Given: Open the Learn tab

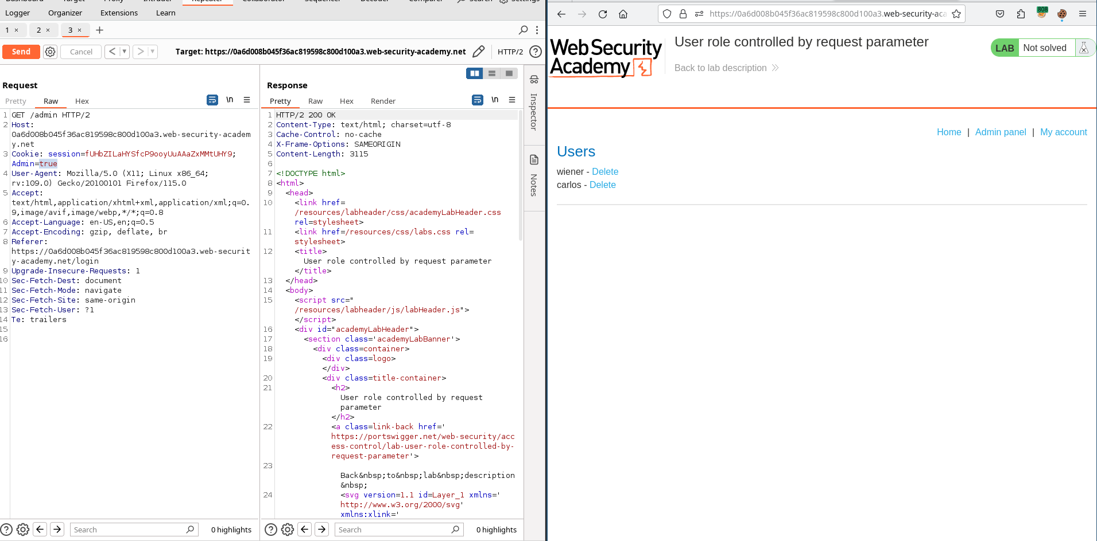Looking at the screenshot, I should point(166,13).
